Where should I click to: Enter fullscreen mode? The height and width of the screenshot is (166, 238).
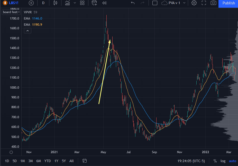204,3
